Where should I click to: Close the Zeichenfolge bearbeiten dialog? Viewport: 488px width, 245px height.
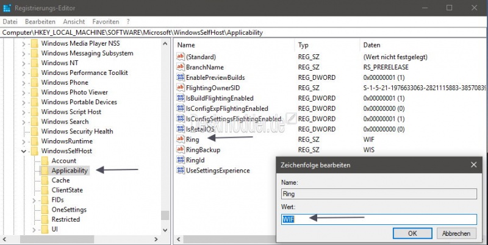473,165
